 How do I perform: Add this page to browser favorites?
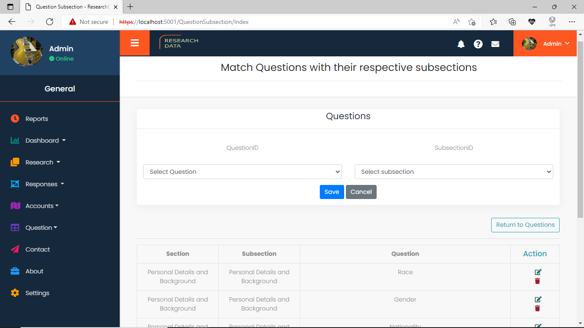pyautogui.click(x=472, y=22)
